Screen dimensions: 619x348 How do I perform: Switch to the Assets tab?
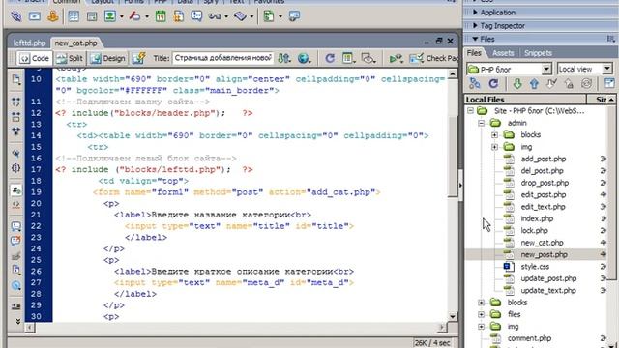tap(503, 53)
